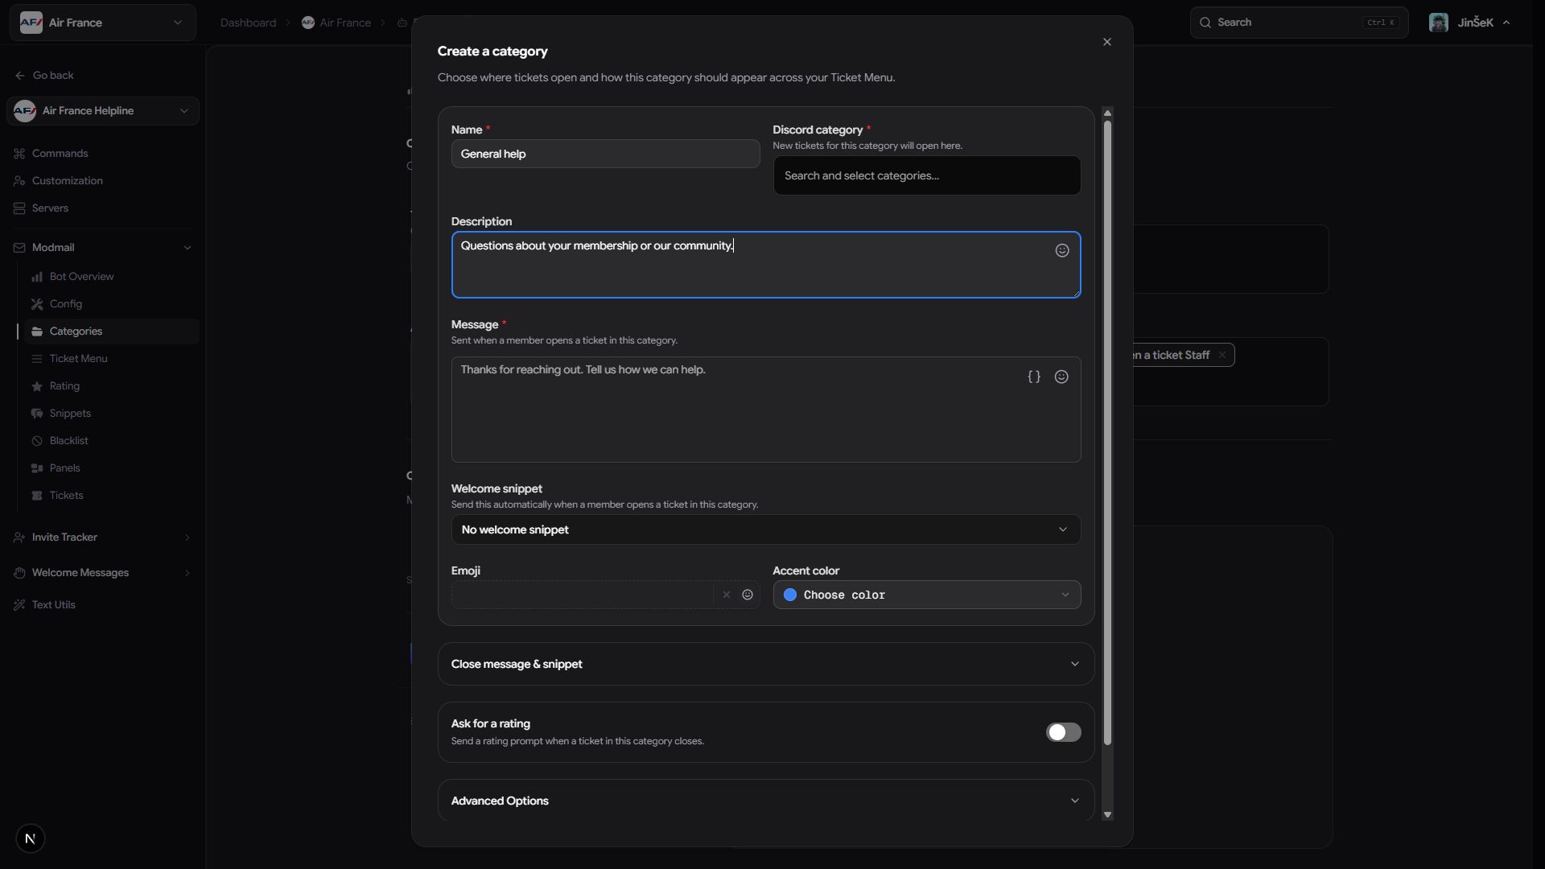Open emoji picker in Message field
This screenshot has height=869, width=1545.
[1061, 377]
